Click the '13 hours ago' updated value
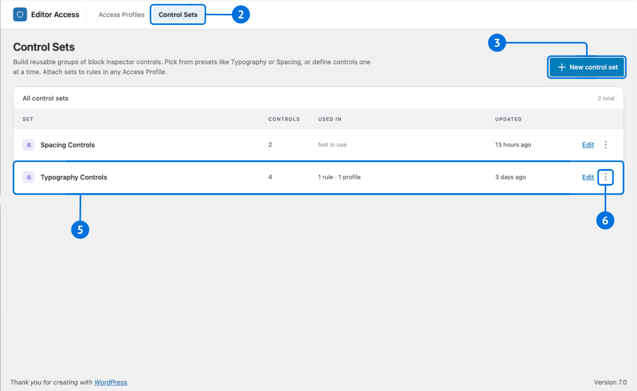637x391 pixels. coord(513,145)
